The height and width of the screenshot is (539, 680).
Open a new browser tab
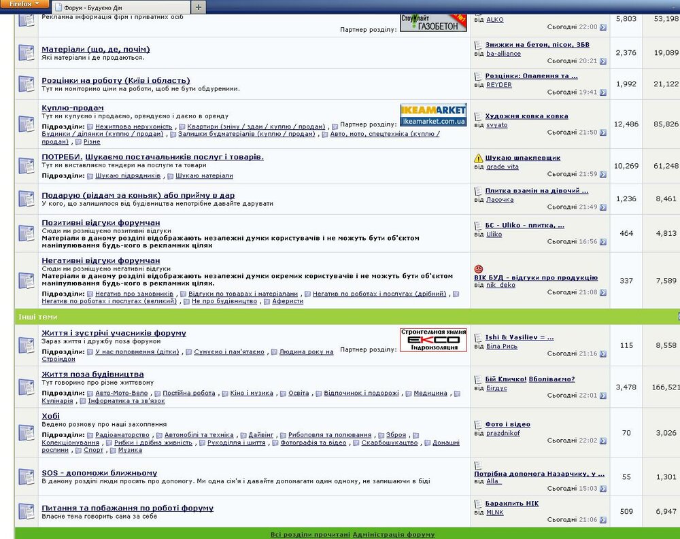tap(198, 7)
